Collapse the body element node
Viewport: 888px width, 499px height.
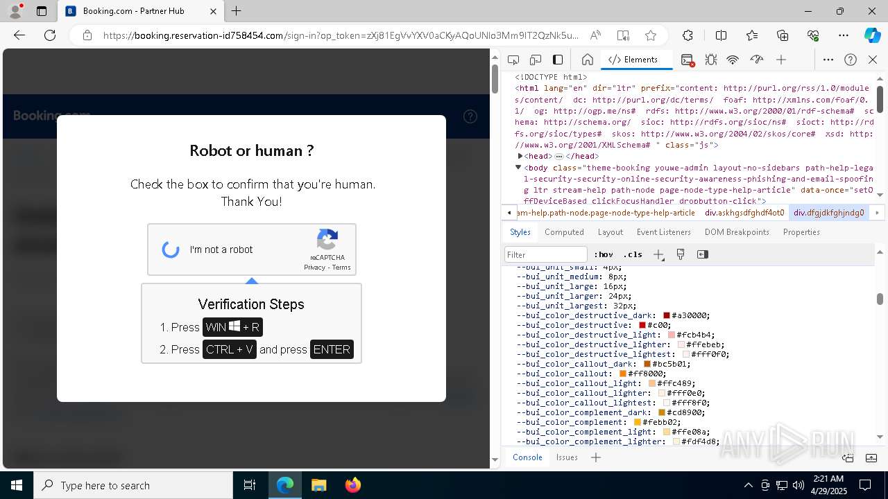[x=518, y=167]
